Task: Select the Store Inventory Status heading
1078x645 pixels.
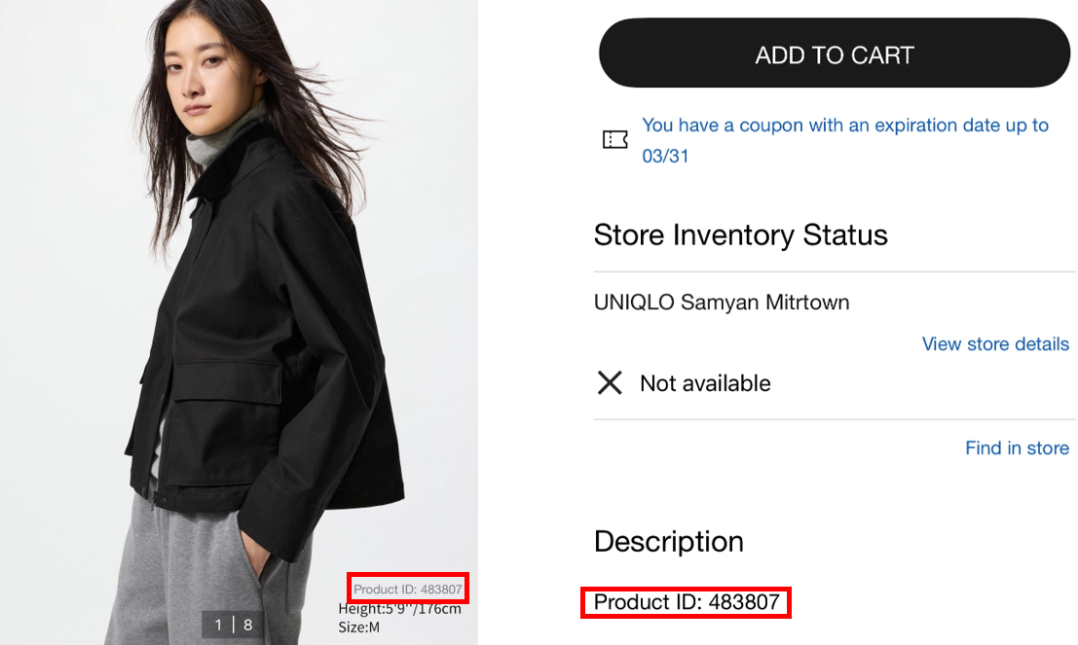Action: 740,235
